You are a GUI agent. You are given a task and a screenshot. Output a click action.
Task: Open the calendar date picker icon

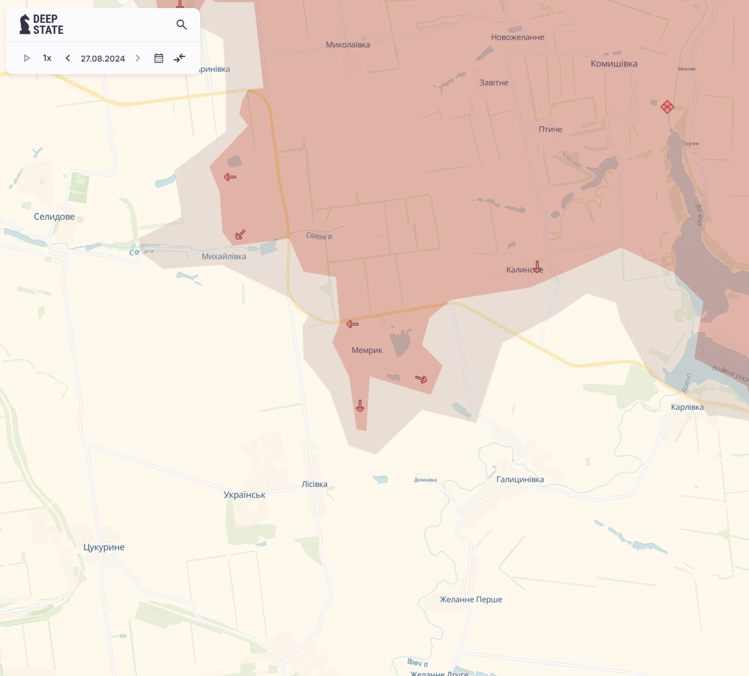click(x=159, y=58)
